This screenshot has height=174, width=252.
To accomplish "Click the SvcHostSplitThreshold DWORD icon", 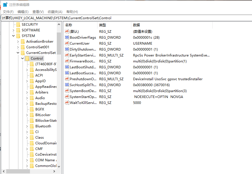I will coord(67,85).
